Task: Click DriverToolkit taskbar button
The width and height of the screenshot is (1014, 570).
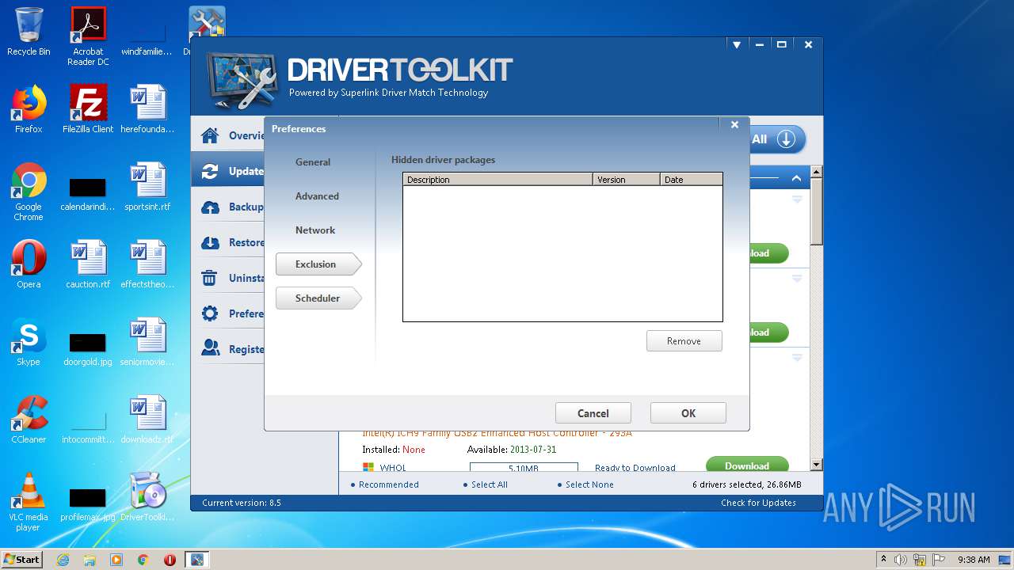Action: tap(196, 560)
